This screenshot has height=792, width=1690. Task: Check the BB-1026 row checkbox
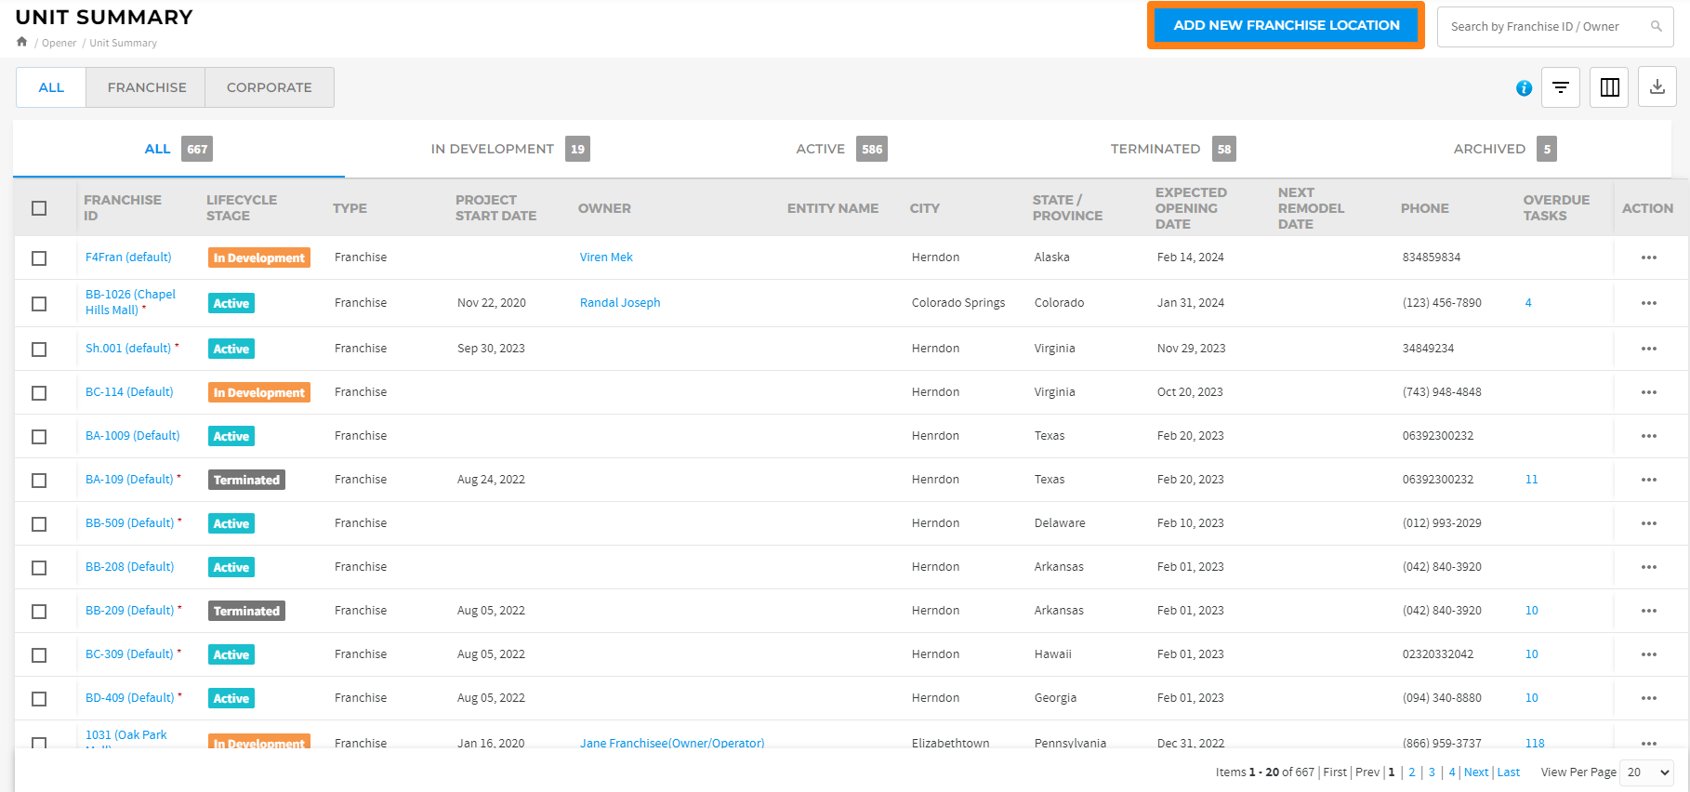click(39, 304)
